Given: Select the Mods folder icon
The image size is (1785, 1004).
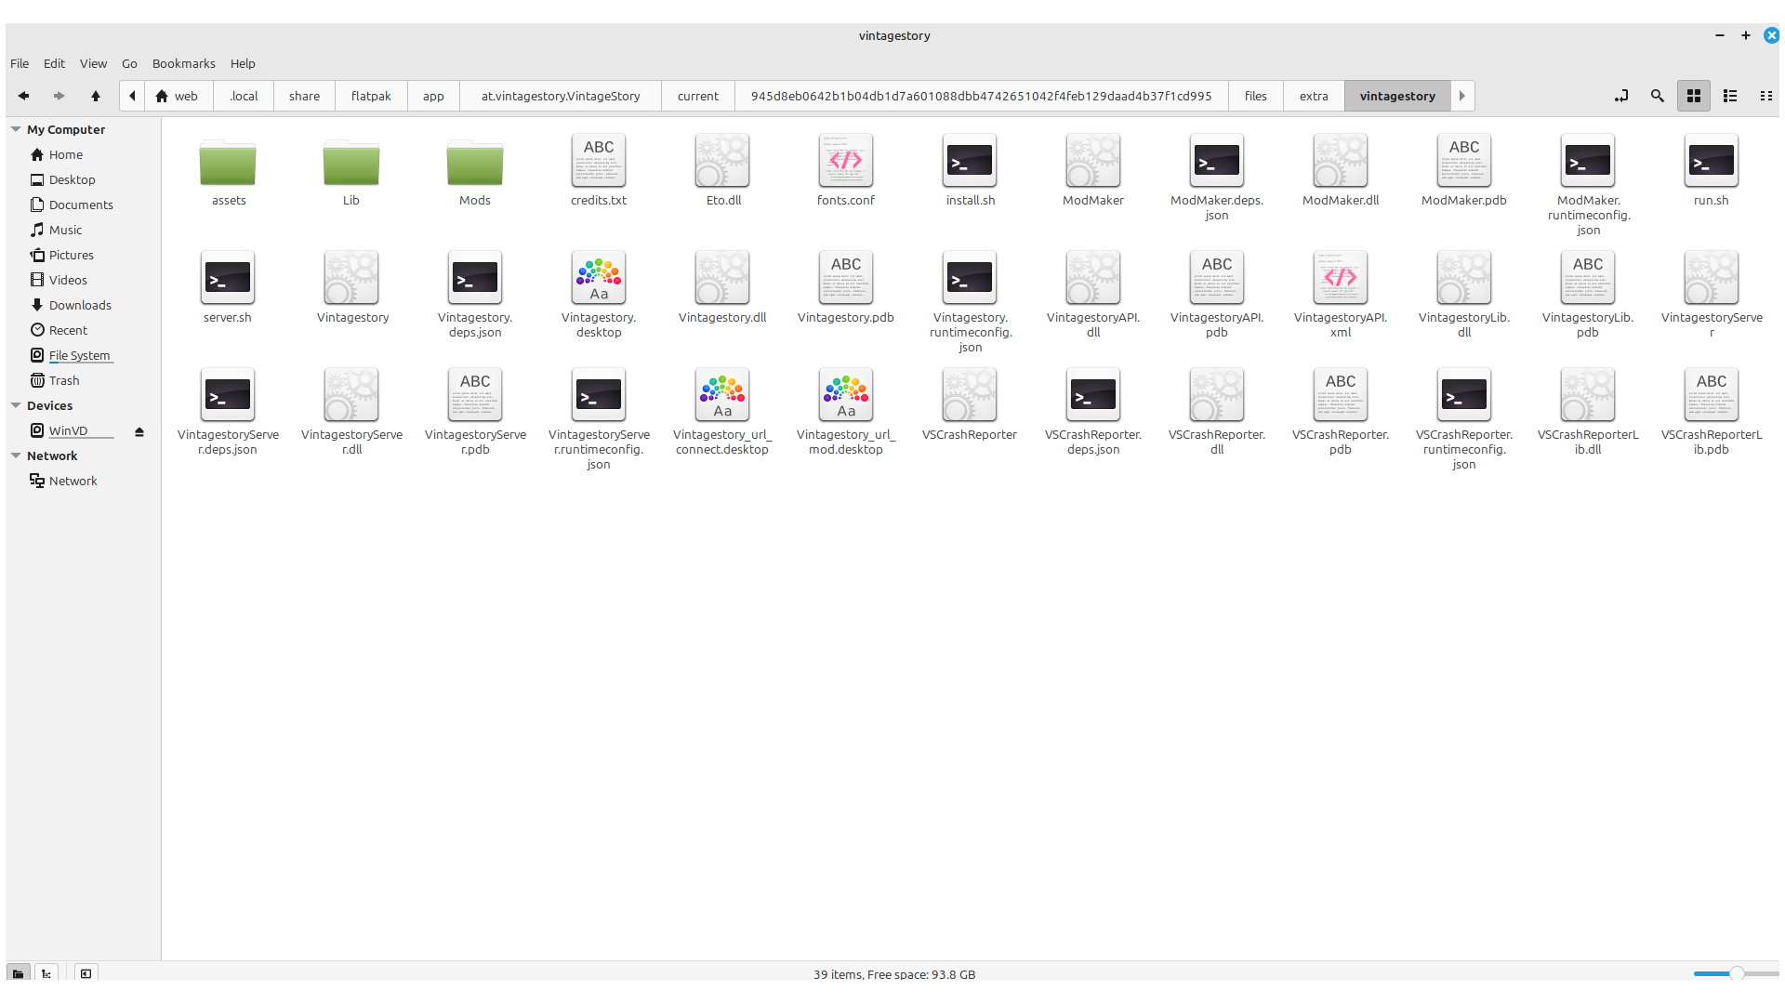Looking at the screenshot, I should click(474, 164).
